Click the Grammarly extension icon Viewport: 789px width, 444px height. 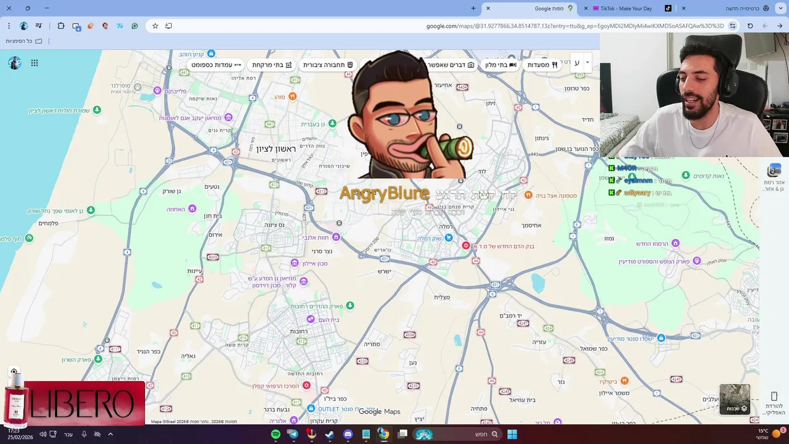click(x=134, y=26)
